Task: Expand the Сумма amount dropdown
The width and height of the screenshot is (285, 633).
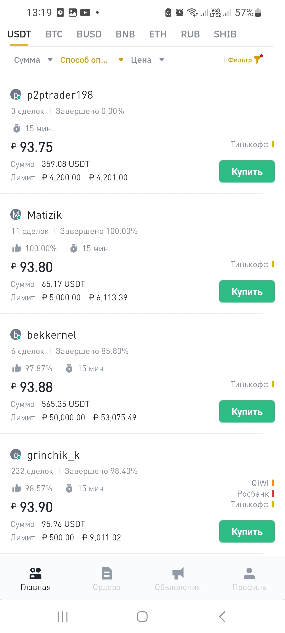Action: pos(33,60)
